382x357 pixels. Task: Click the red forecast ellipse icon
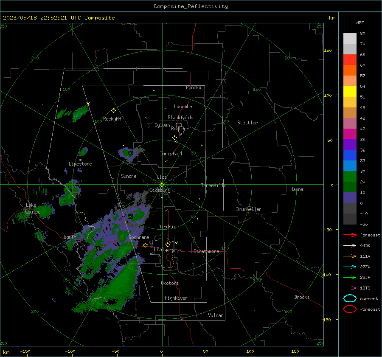pos(350,309)
